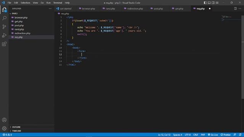The image size is (244, 137).
Task: Open the Run menu
Action: (48, 3)
